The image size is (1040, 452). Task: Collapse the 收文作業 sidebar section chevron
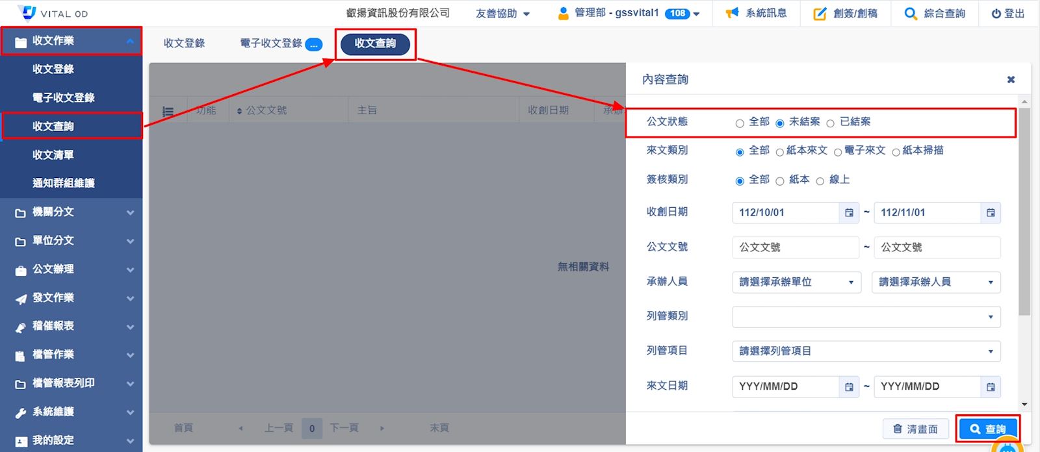130,41
